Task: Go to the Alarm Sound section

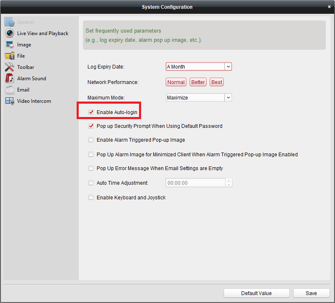Action: click(x=31, y=79)
